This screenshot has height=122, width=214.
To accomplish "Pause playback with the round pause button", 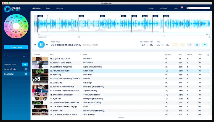I will click(41, 45).
